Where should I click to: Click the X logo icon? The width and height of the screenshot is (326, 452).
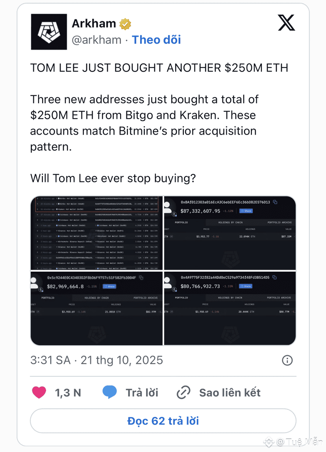point(286,23)
